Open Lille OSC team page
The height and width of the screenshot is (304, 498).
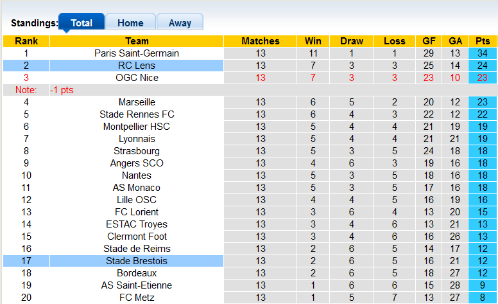(x=137, y=200)
